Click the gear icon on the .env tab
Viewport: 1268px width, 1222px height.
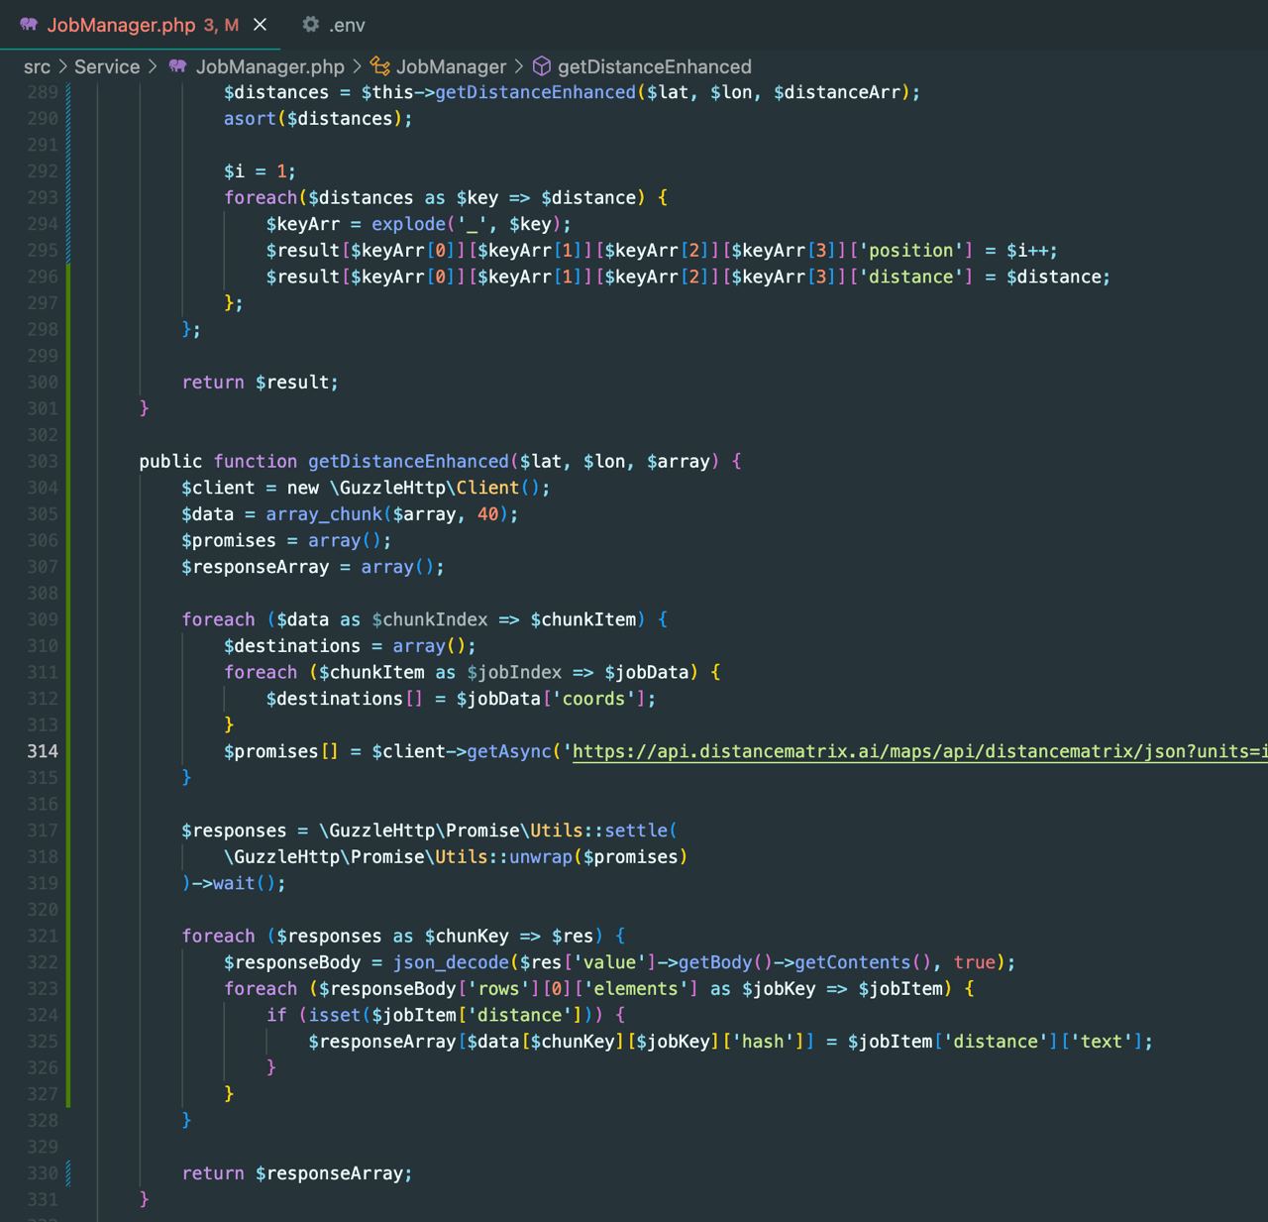click(x=310, y=25)
